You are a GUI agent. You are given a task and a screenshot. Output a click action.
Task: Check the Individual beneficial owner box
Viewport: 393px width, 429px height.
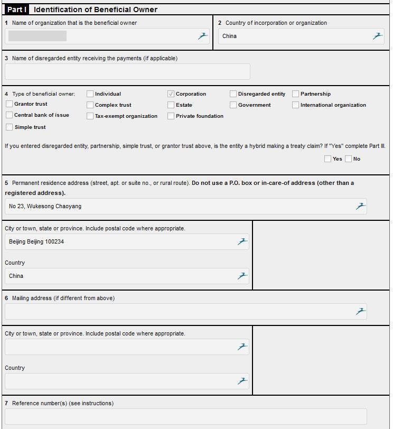click(90, 94)
